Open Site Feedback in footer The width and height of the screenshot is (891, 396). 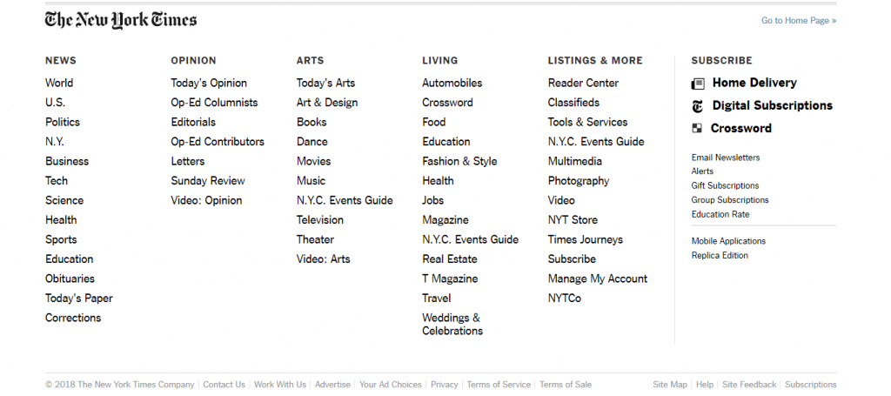click(749, 385)
